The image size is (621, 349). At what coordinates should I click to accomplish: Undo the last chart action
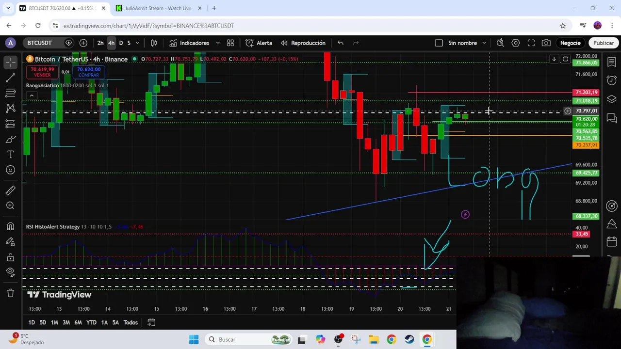click(x=341, y=43)
